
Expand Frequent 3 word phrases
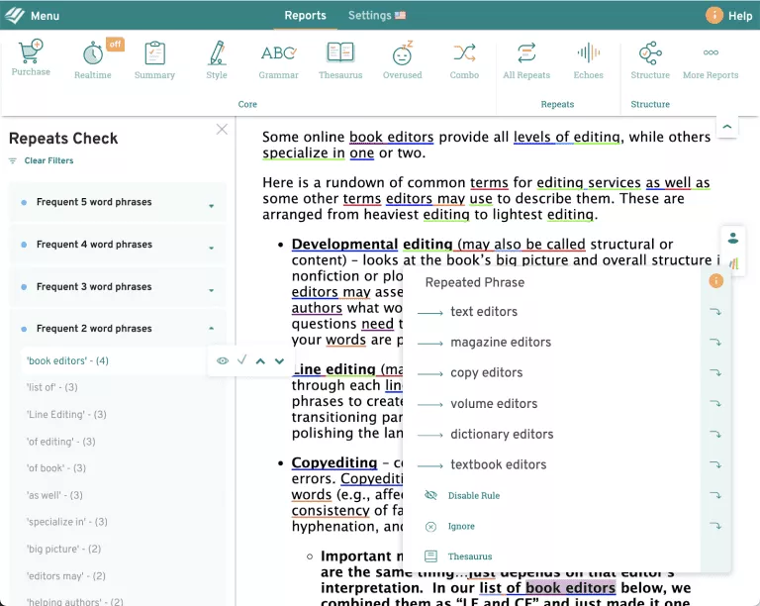(x=118, y=287)
